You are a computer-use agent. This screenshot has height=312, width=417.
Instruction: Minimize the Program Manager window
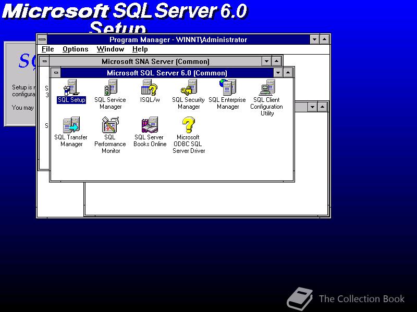[x=315, y=40]
